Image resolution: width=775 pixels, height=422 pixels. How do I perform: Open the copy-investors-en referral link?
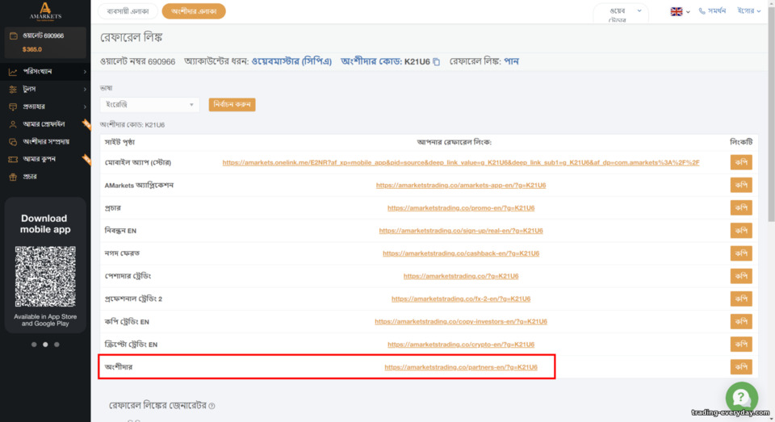(x=461, y=322)
